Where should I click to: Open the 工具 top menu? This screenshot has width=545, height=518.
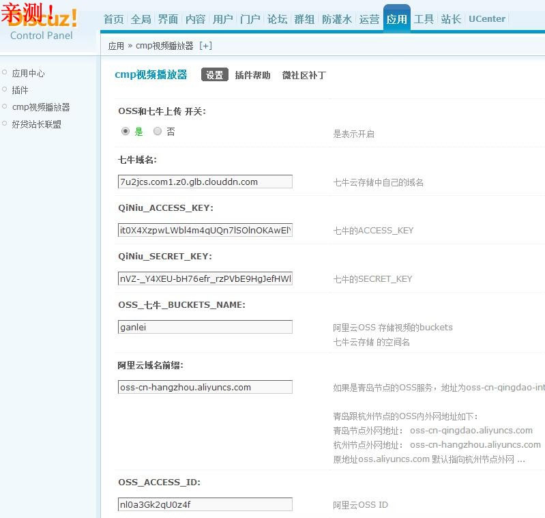(424, 19)
